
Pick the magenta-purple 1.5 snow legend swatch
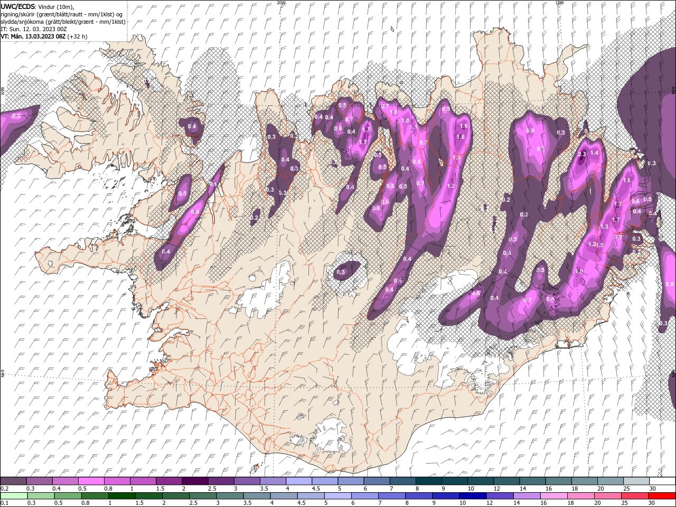[x=168, y=481]
